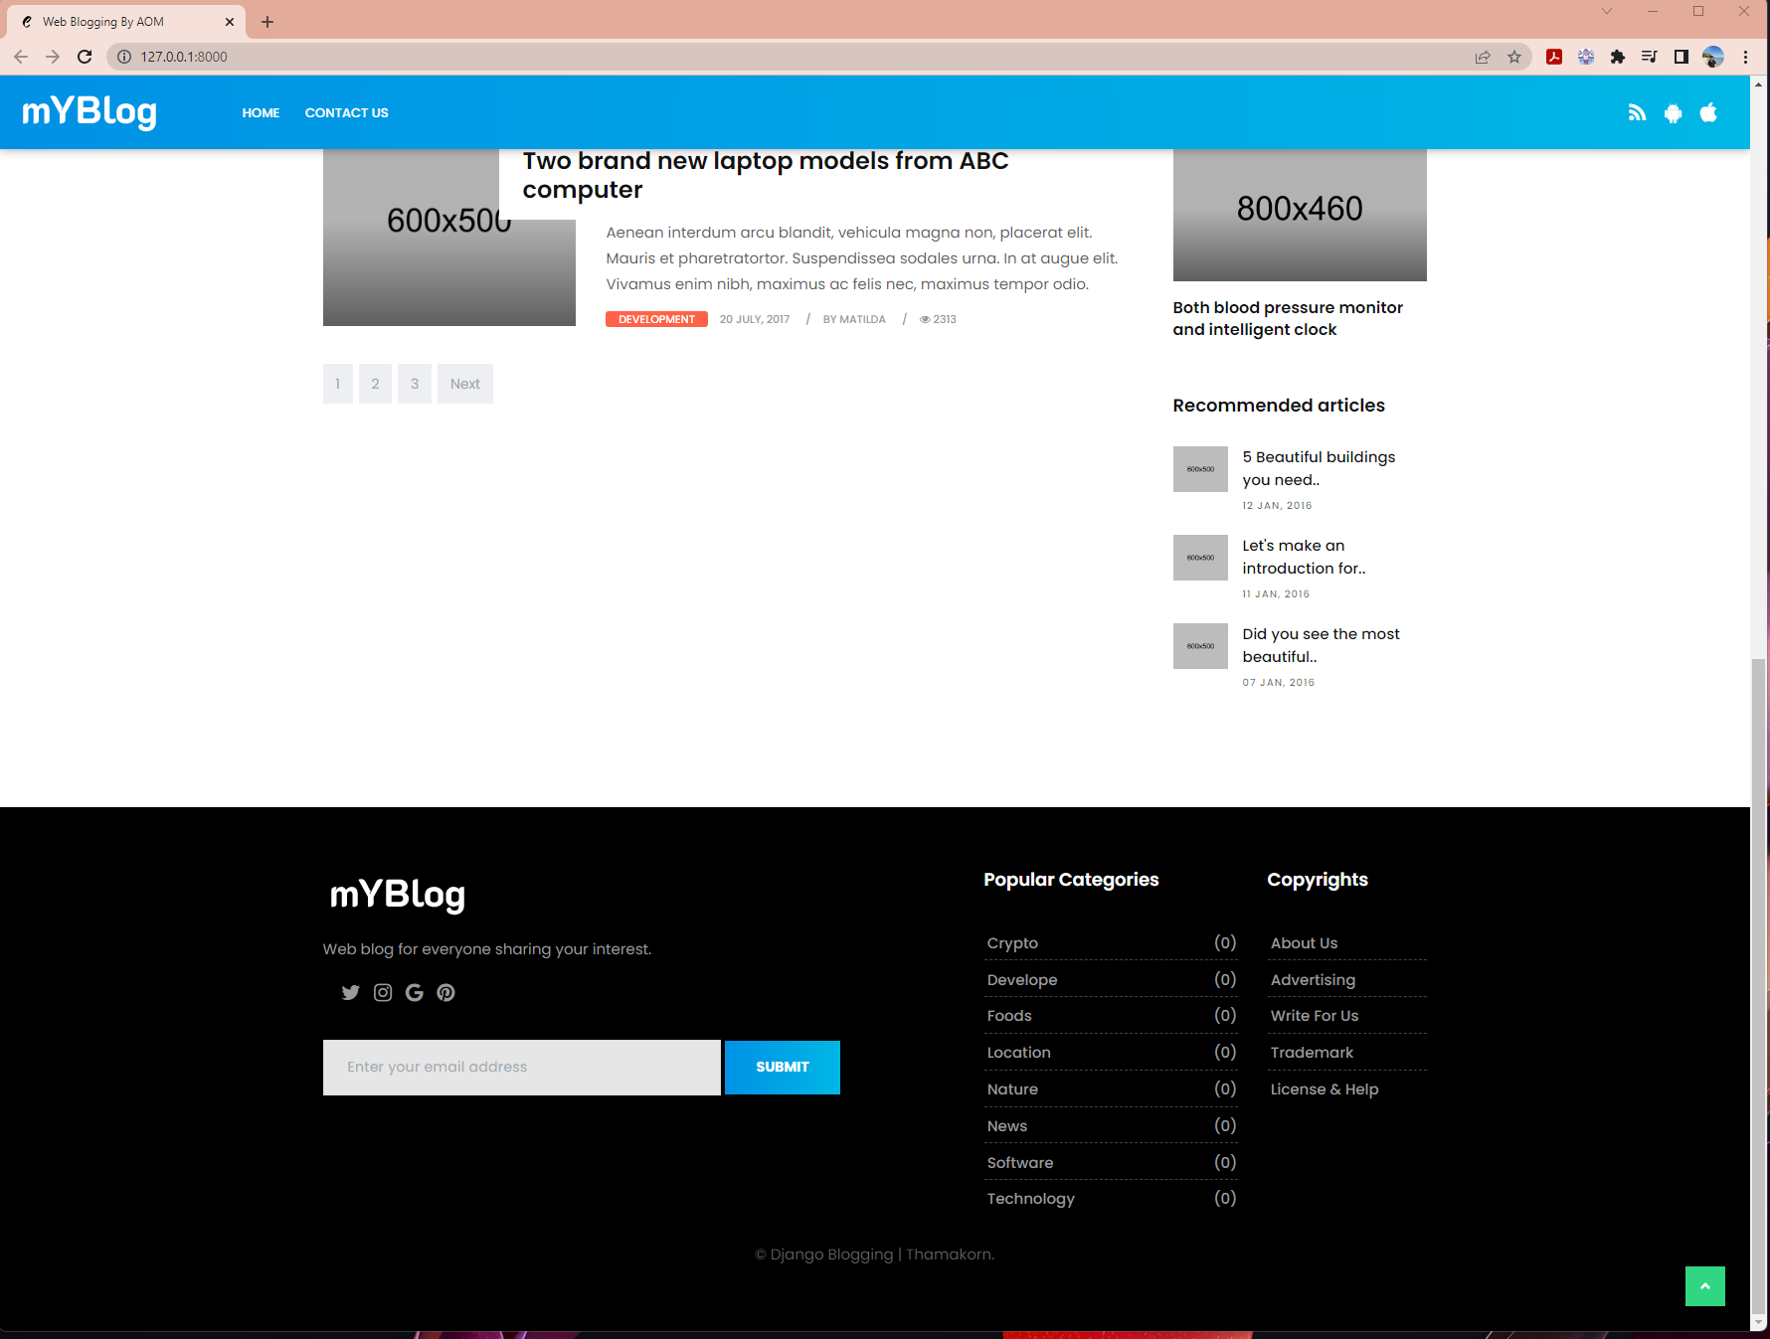The height and width of the screenshot is (1339, 1770).
Task: Bookmark this page with the star icon
Action: click(x=1514, y=57)
